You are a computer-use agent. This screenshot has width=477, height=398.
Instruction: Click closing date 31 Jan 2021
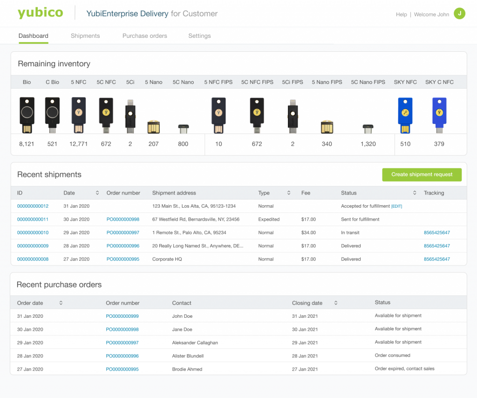[305, 316]
